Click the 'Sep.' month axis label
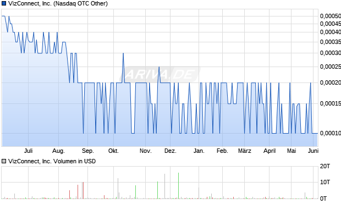This screenshot has width=341, height=204. (x=88, y=151)
